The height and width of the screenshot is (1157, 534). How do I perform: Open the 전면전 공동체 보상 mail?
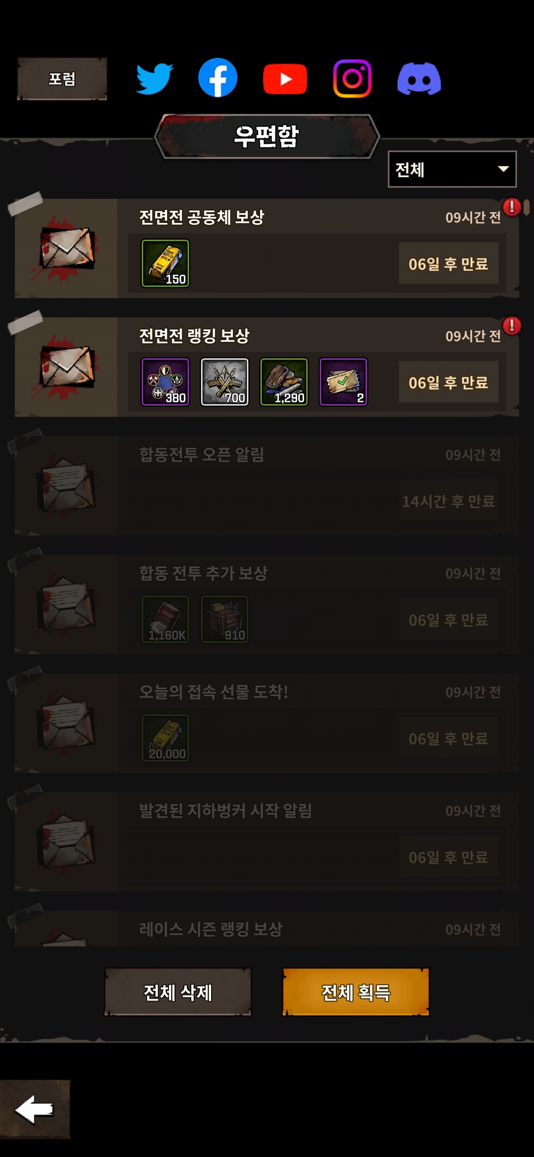pos(267,248)
